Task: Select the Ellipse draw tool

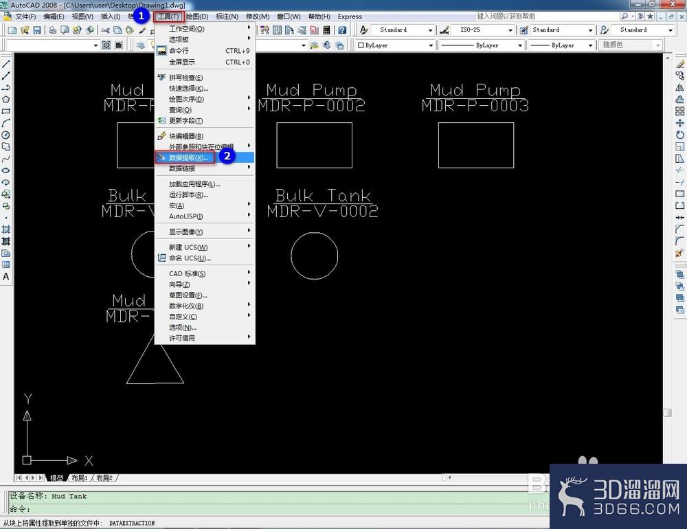Action: pos(6,170)
